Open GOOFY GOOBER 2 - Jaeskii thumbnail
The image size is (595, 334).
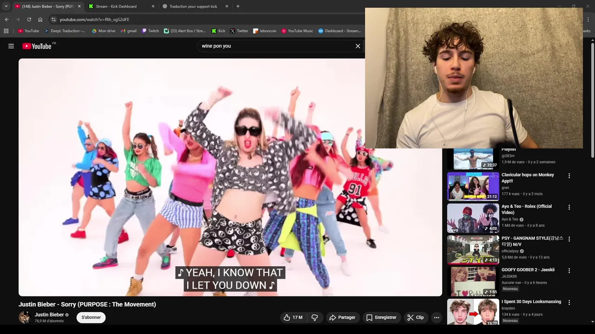coord(473,282)
